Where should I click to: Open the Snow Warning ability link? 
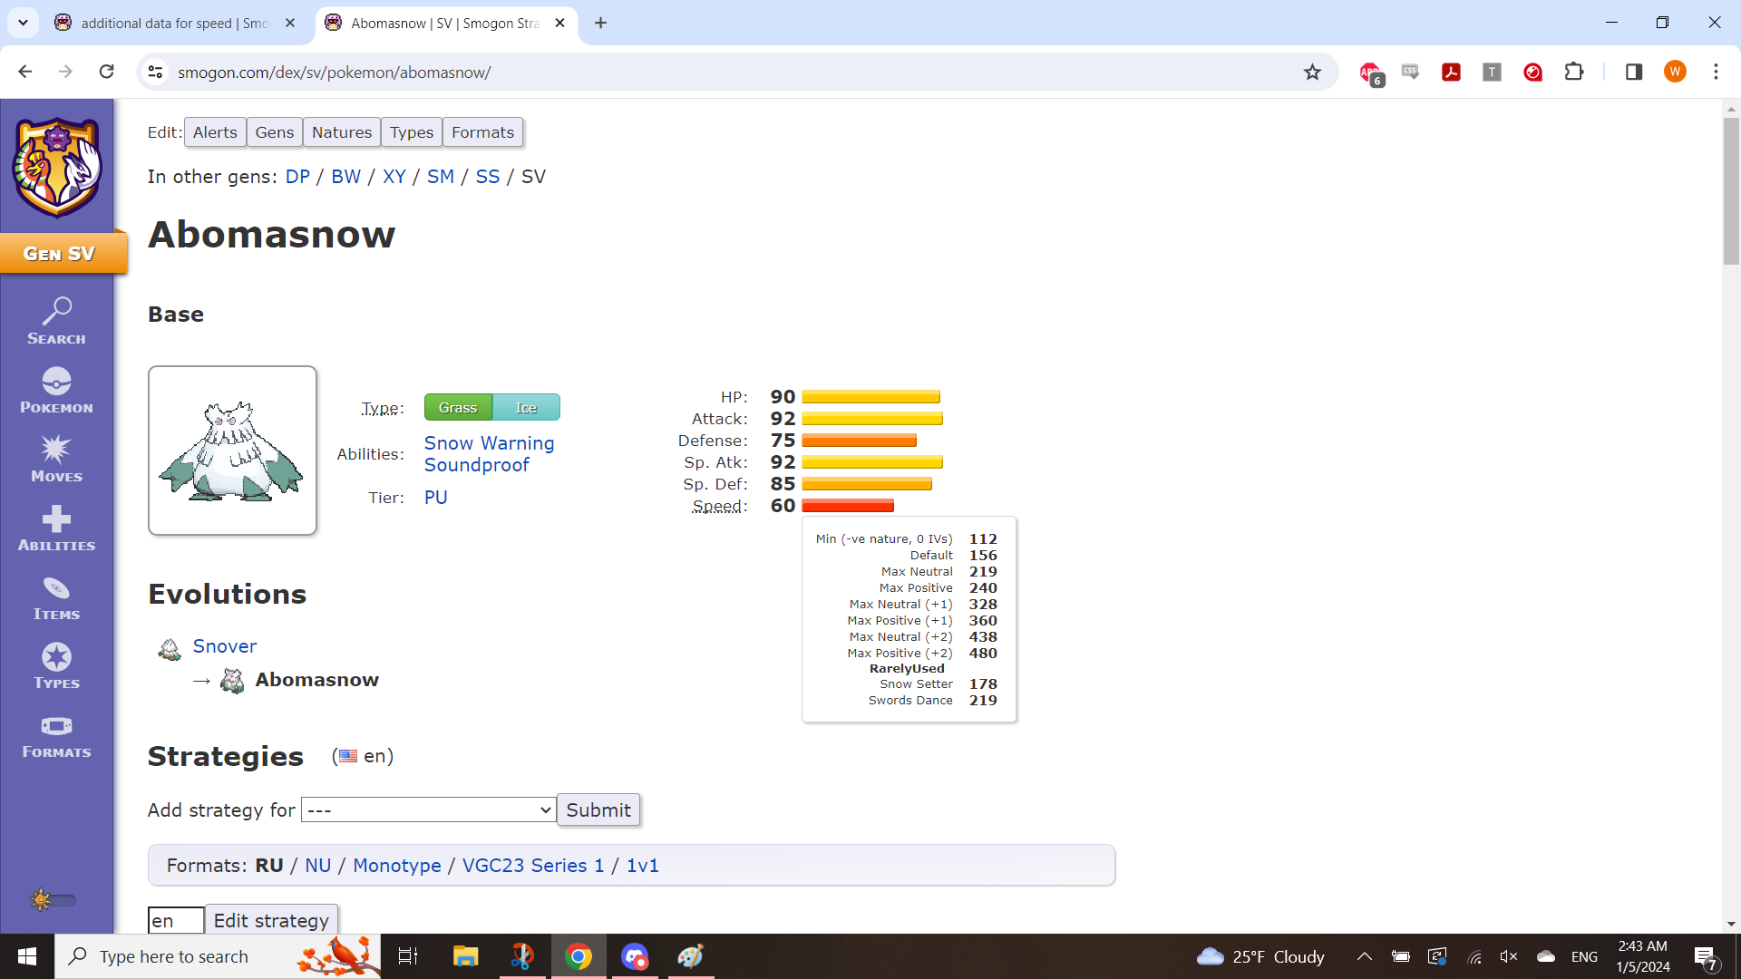pyautogui.click(x=489, y=443)
